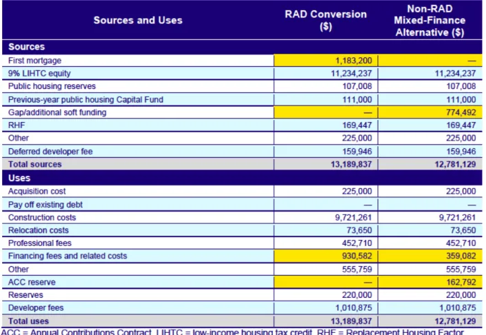Select the '9% LIHTC equity' row label
Screen dimensions: 486x335
coord(39,74)
